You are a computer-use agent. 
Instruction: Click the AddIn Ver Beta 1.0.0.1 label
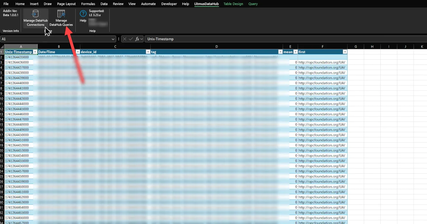[x=11, y=13]
